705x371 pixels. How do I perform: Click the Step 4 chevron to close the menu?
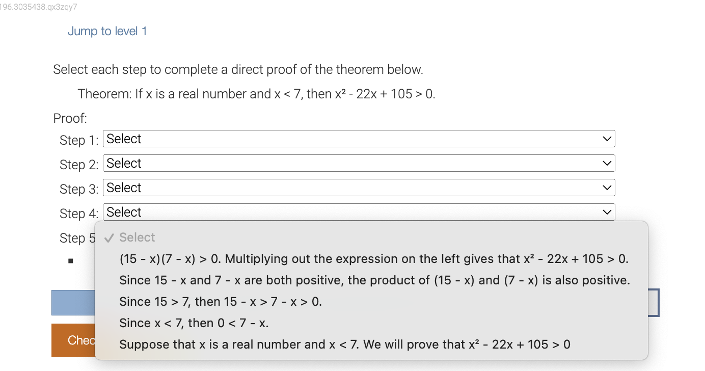point(606,211)
